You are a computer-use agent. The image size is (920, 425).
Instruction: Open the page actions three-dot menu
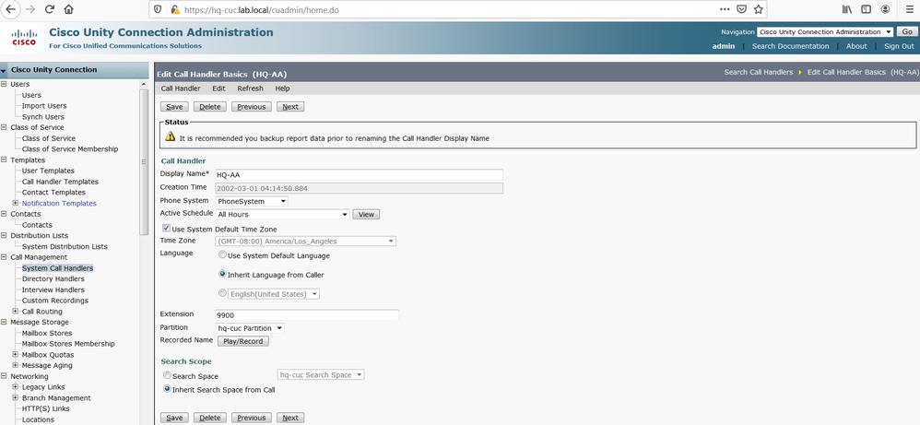click(725, 9)
